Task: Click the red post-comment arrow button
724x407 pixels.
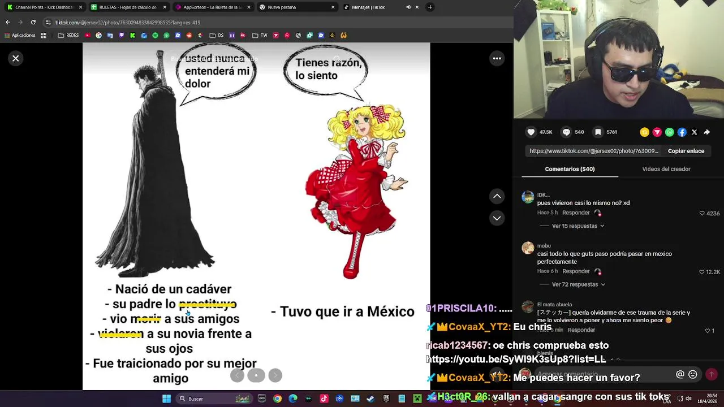Action: tap(712, 374)
